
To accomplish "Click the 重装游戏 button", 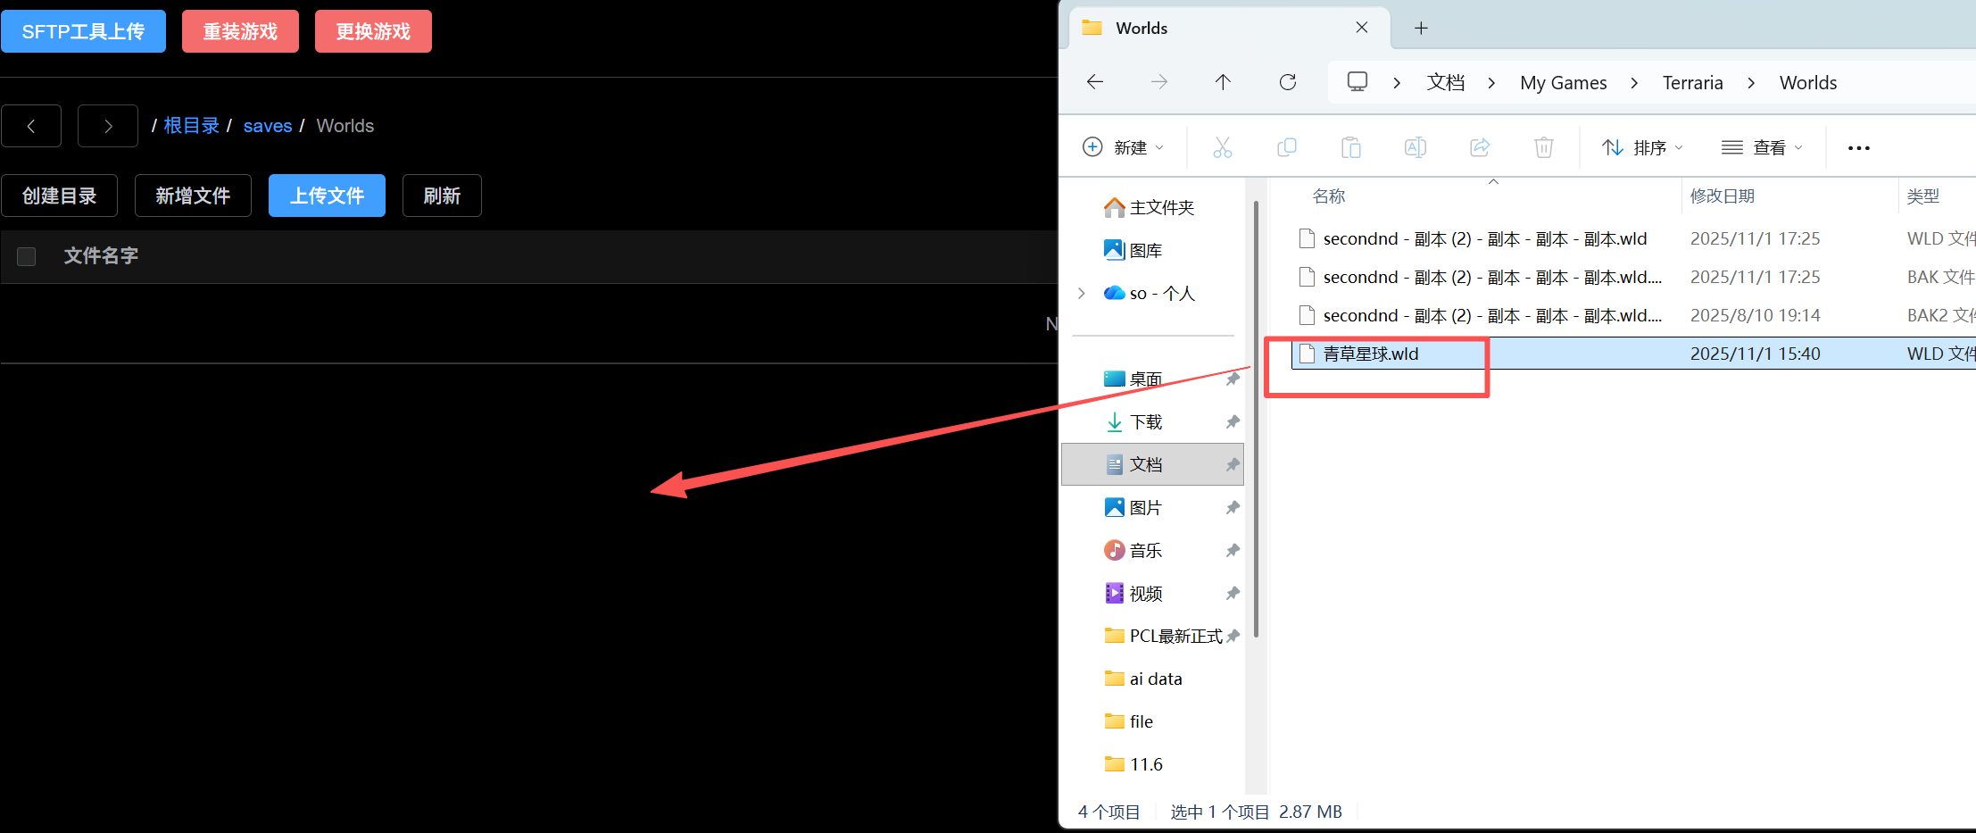I will click(x=240, y=32).
